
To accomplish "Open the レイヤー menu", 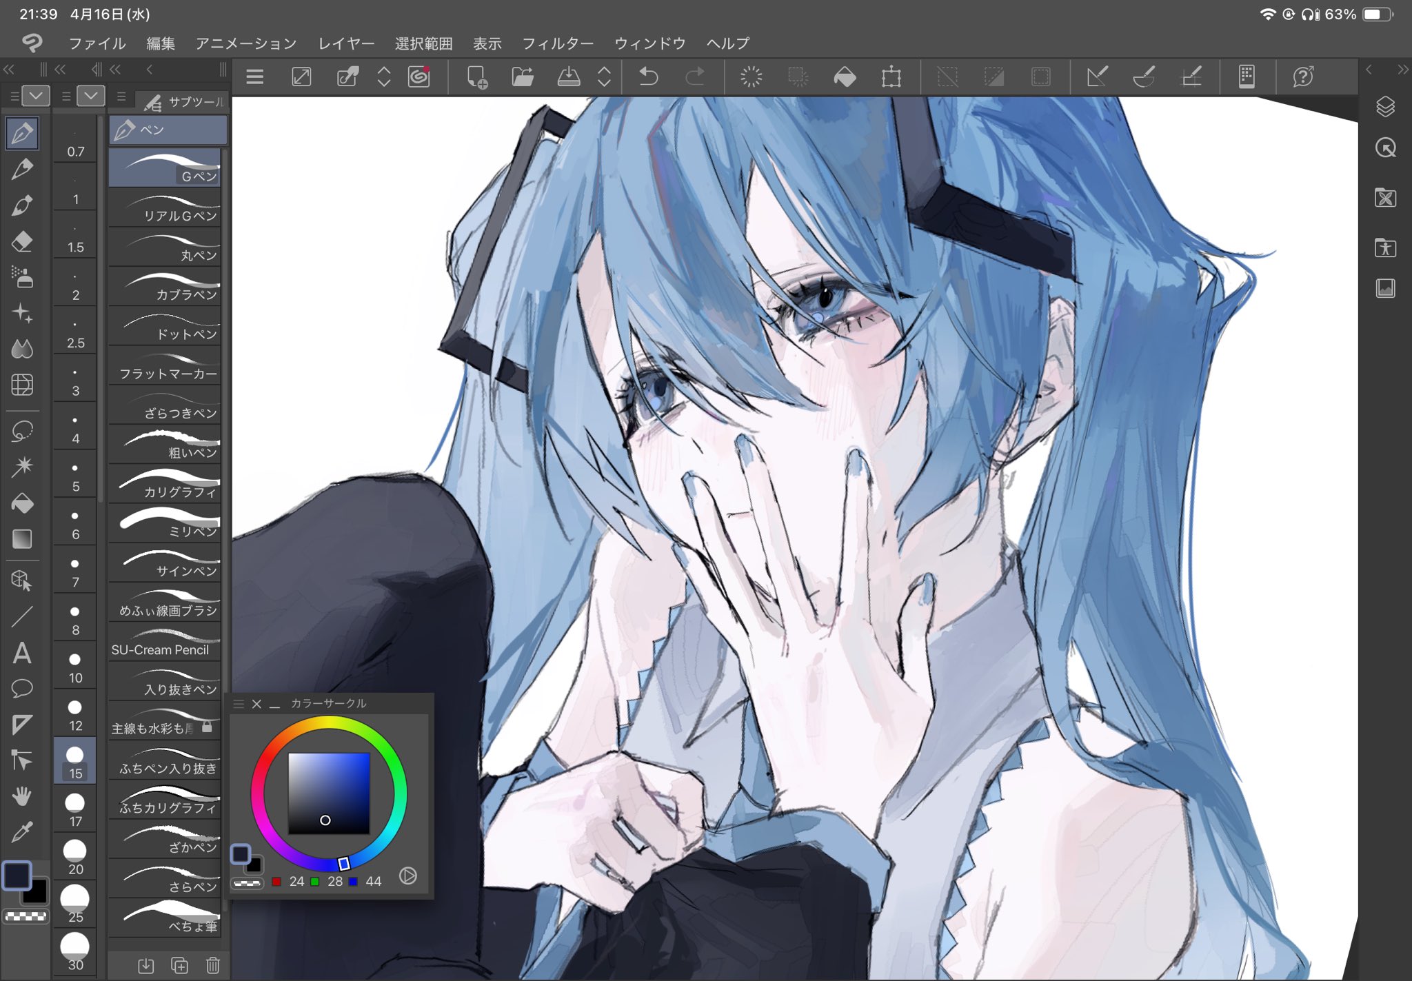I will [x=346, y=43].
